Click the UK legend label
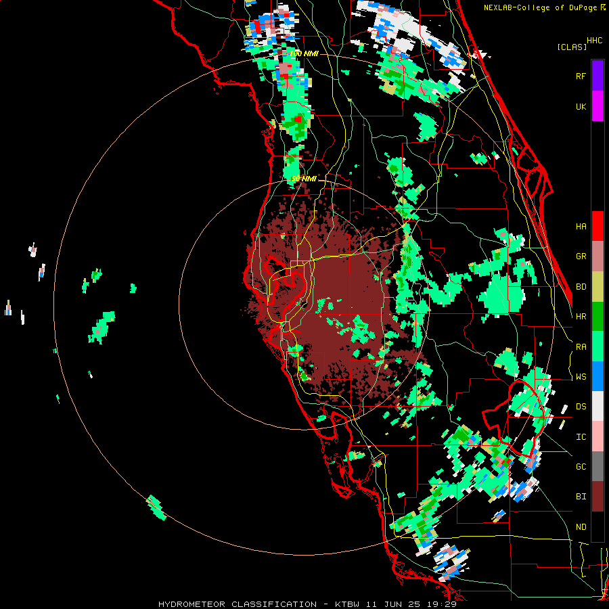Viewport: 609px width, 609px height. pos(581,106)
